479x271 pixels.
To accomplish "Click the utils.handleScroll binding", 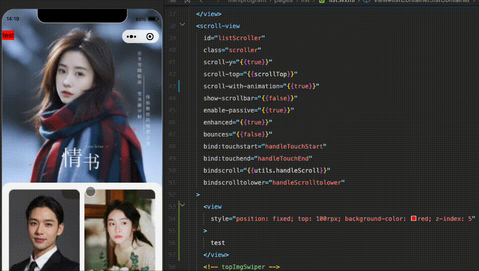I will click(x=287, y=171).
